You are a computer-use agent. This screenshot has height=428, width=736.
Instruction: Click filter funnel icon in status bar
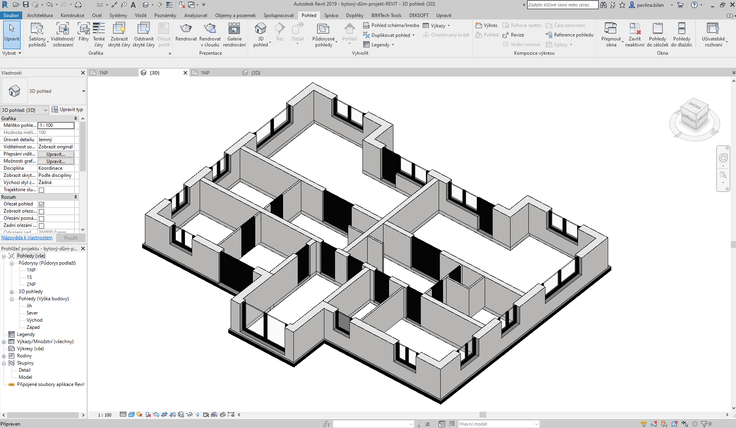tap(704, 424)
